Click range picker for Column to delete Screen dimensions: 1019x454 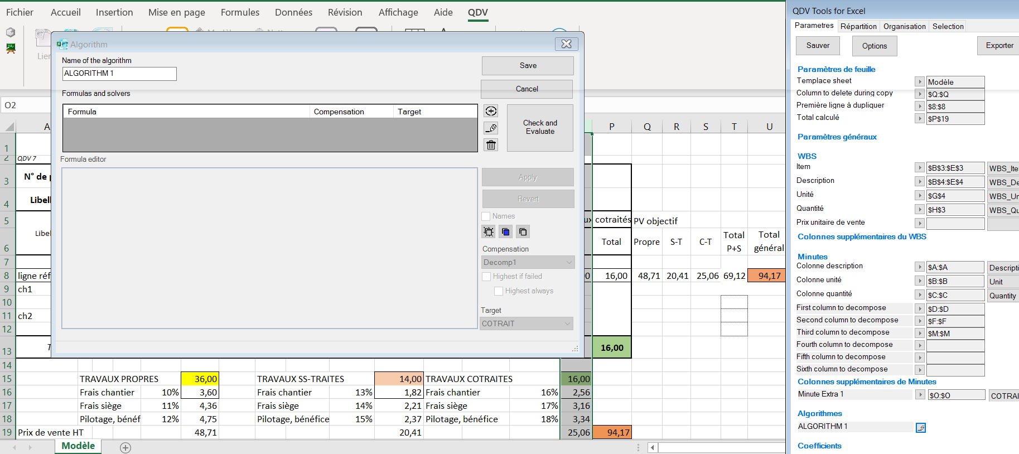pyautogui.click(x=920, y=94)
